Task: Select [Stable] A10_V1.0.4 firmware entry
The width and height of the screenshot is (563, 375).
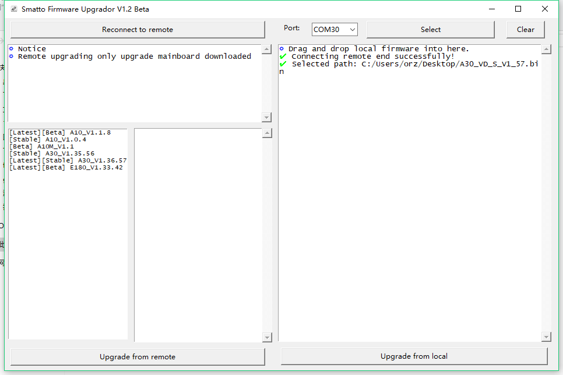Action: coord(48,139)
